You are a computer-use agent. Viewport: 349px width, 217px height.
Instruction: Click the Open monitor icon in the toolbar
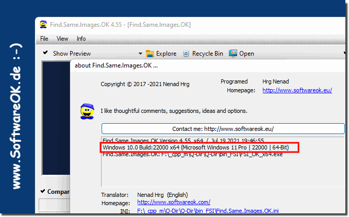pos(233,54)
